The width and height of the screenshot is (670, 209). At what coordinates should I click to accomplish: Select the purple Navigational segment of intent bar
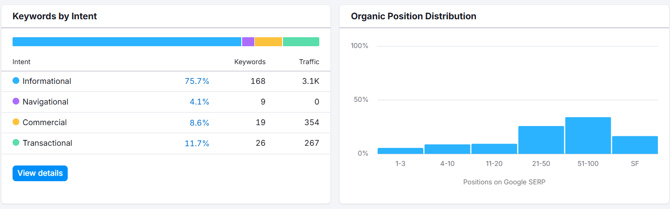point(248,42)
